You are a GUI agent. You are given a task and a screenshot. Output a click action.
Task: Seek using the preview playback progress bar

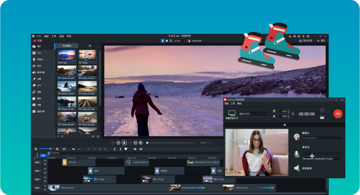click(171, 143)
